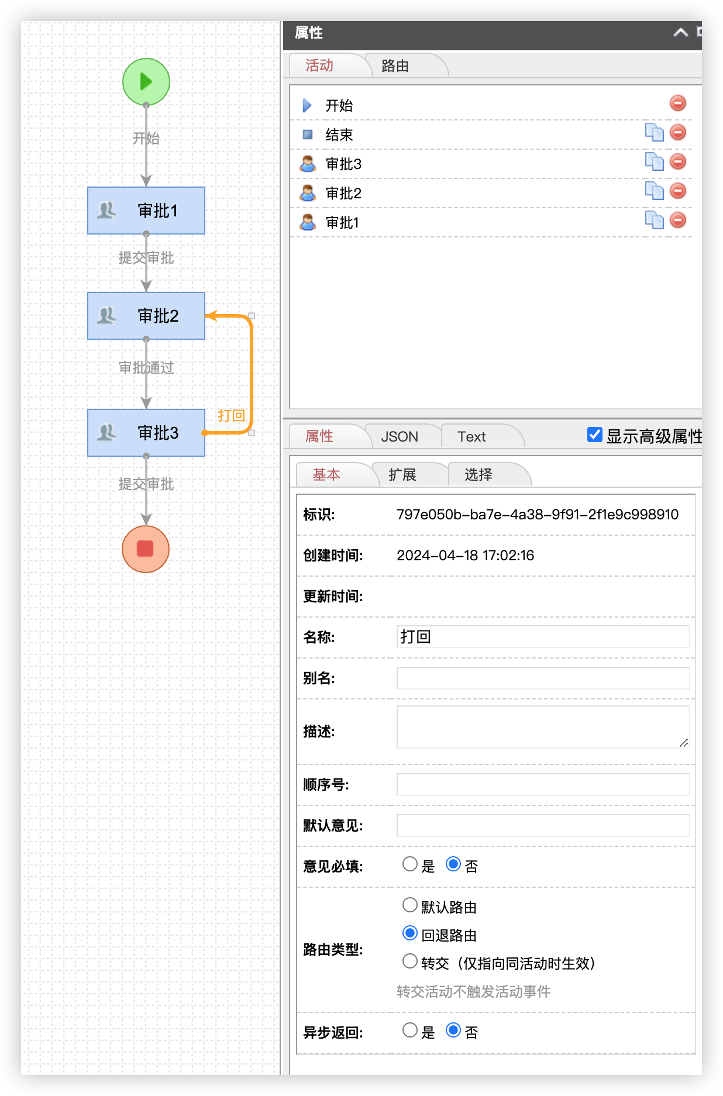Select the 结束 row in activity list
This screenshot has height=1096, width=723.
(491, 135)
